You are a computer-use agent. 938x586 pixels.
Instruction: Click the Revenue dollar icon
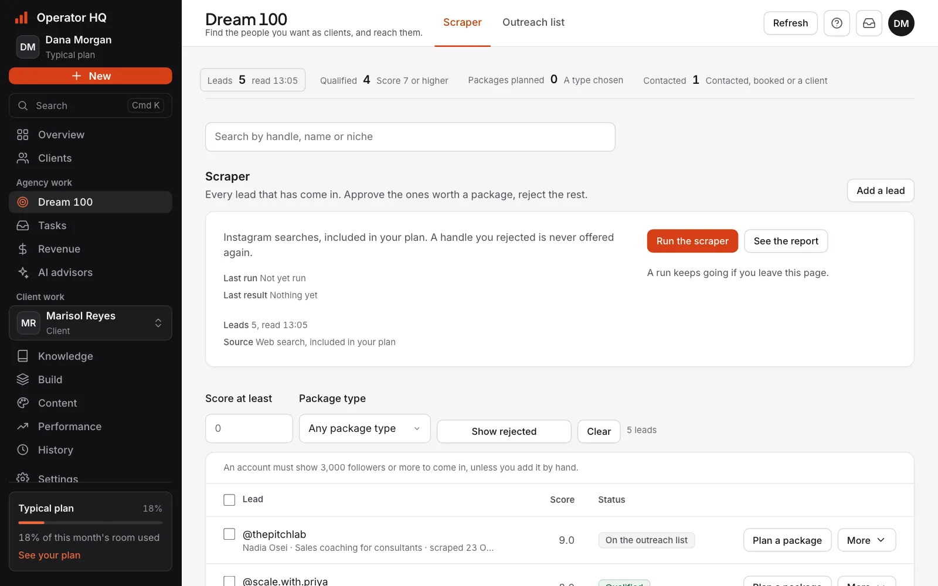(23, 249)
